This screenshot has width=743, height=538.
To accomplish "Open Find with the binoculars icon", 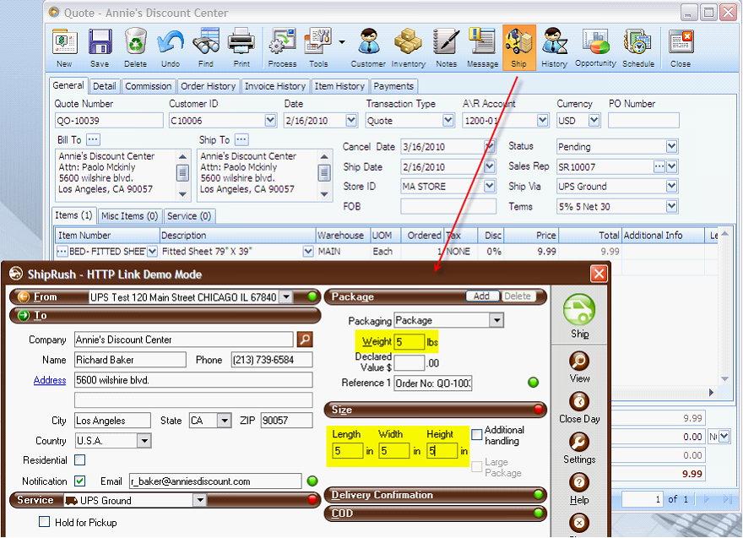I will click(206, 47).
